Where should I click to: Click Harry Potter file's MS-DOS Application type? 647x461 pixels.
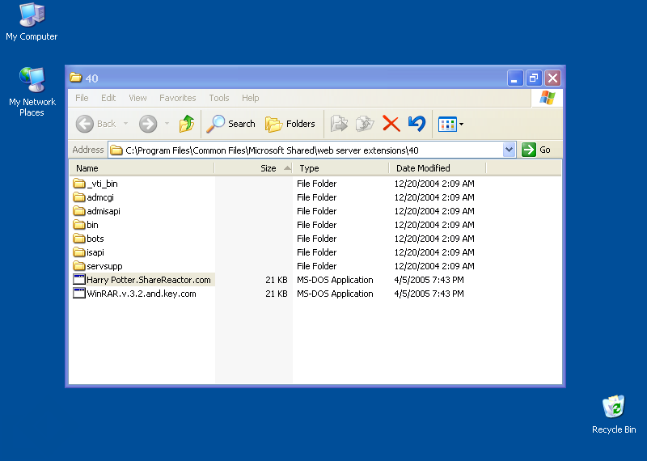click(335, 280)
